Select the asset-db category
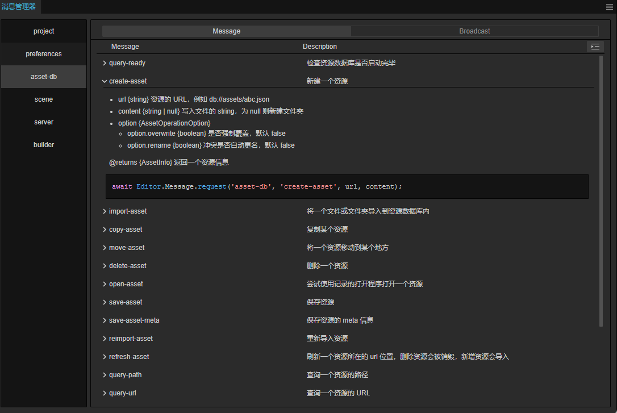The height and width of the screenshot is (413, 617). (44, 77)
